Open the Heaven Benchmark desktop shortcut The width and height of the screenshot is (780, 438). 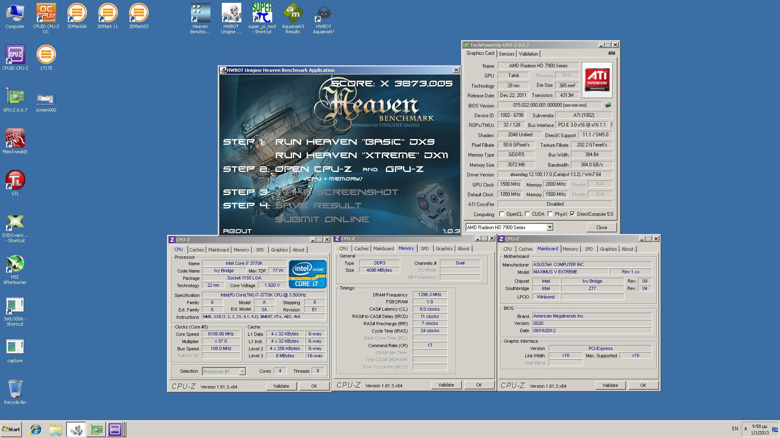[x=200, y=18]
